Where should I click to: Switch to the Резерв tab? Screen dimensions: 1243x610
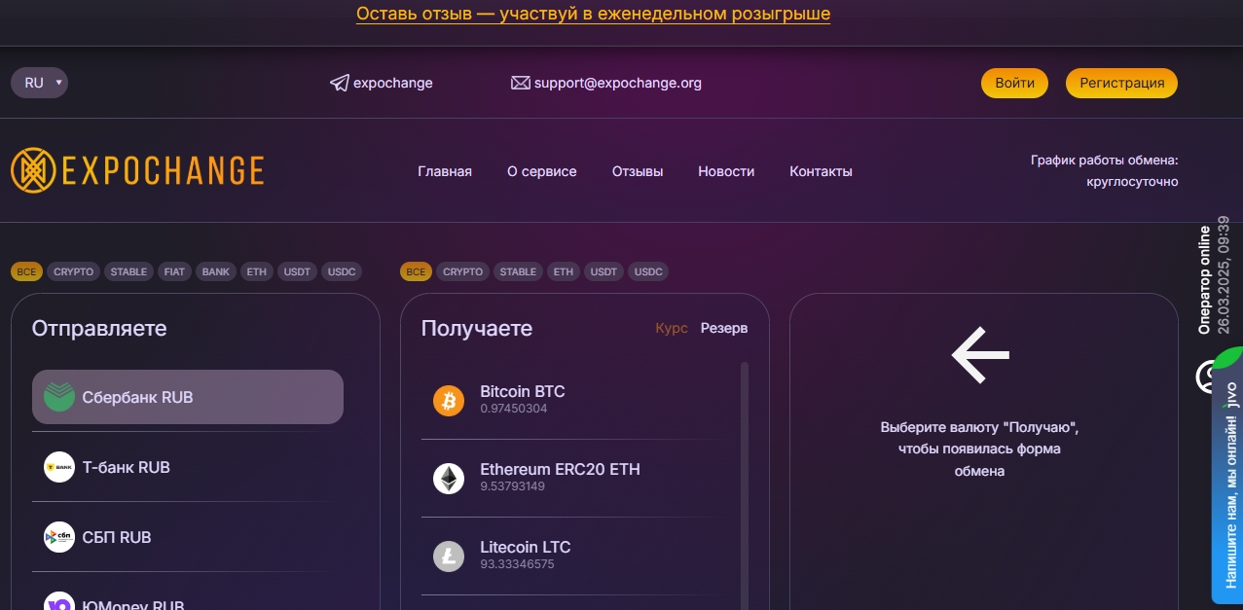click(x=724, y=328)
